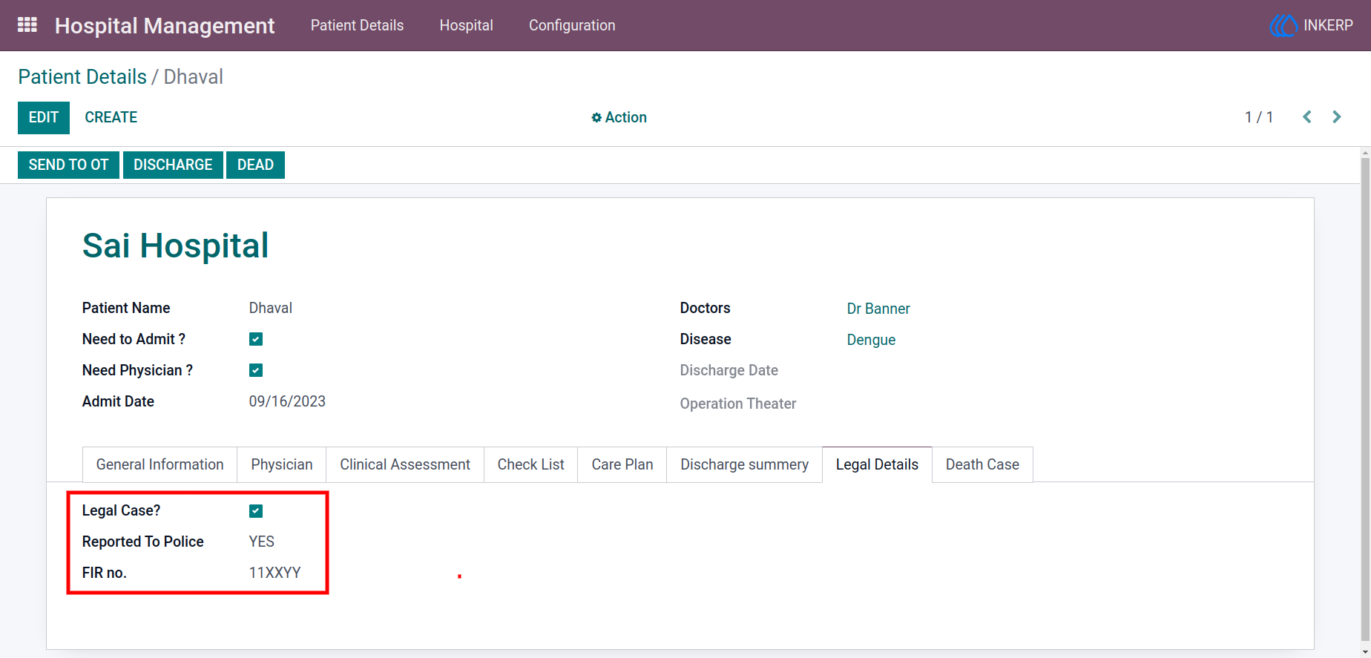Screen dimensions: 1371x658
Task: Open the Dengue disease link
Action: click(x=871, y=340)
